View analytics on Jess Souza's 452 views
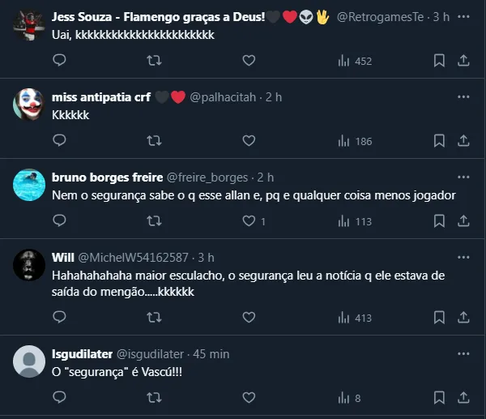The height and width of the screenshot is (419, 486). [x=354, y=61]
